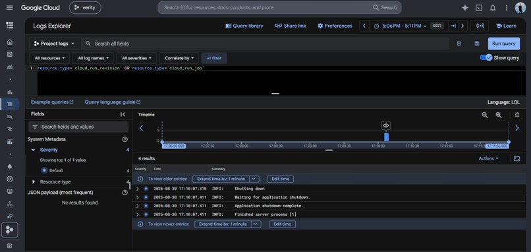Open notifications bell in top bar

(x=493, y=8)
